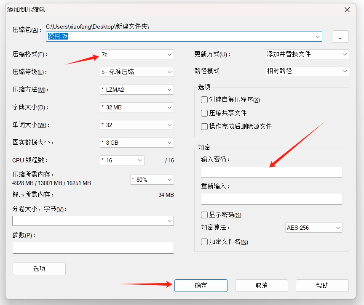This screenshot has width=364, height=305.
Task: Click the / 16 thread count text
Action: point(169,160)
